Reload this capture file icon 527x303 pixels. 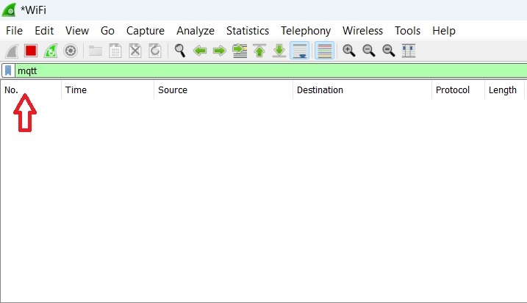click(155, 51)
